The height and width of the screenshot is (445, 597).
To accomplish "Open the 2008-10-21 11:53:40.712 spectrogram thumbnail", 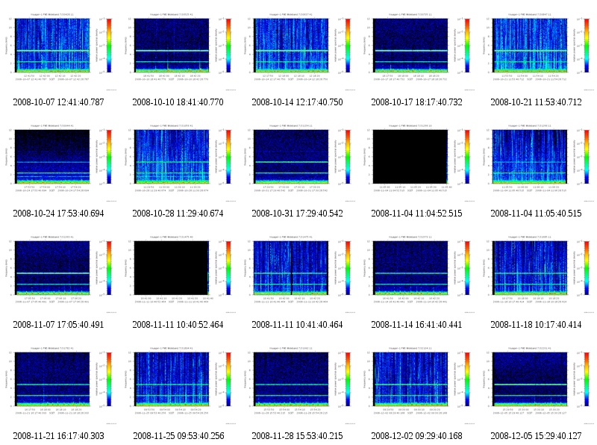I will [x=536, y=52].
